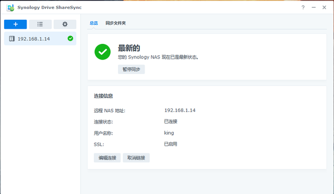334x194 pixels.
Task: Click the 最新的 status heading
Action: (129, 48)
